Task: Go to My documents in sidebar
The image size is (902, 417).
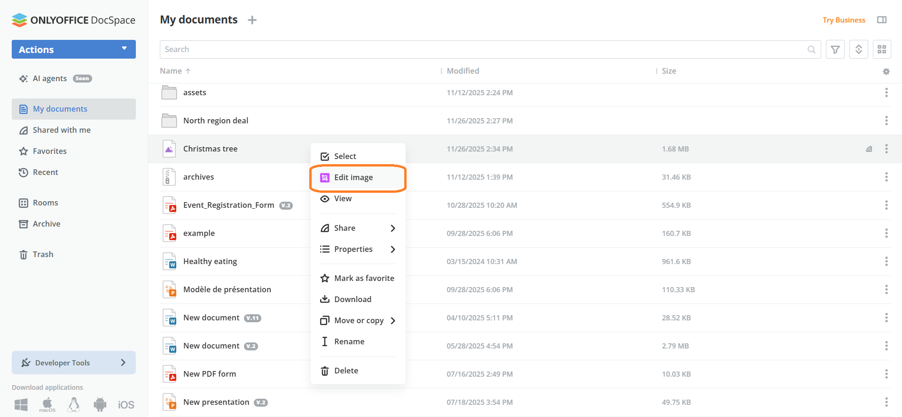Action: pos(74,109)
